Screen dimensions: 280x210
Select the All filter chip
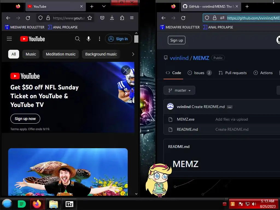click(14, 54)
